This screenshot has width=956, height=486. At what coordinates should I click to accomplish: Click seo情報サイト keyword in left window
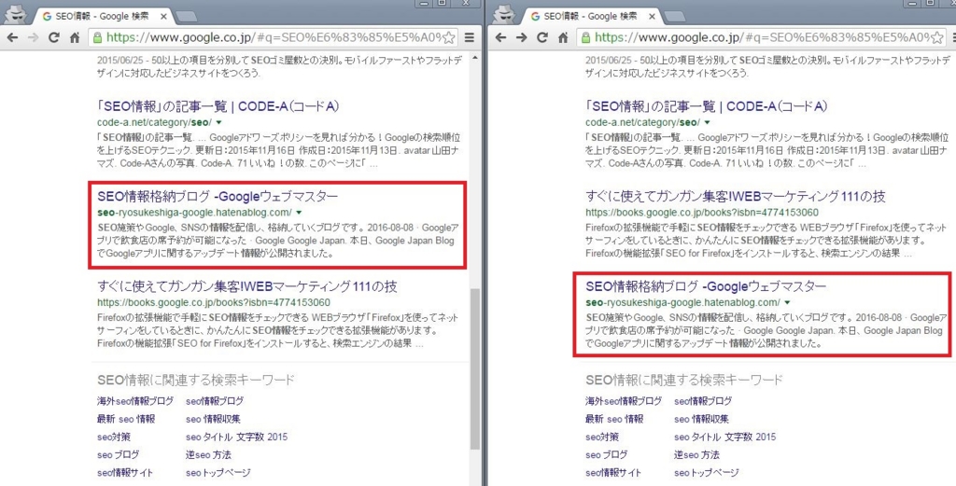[125, 473]
